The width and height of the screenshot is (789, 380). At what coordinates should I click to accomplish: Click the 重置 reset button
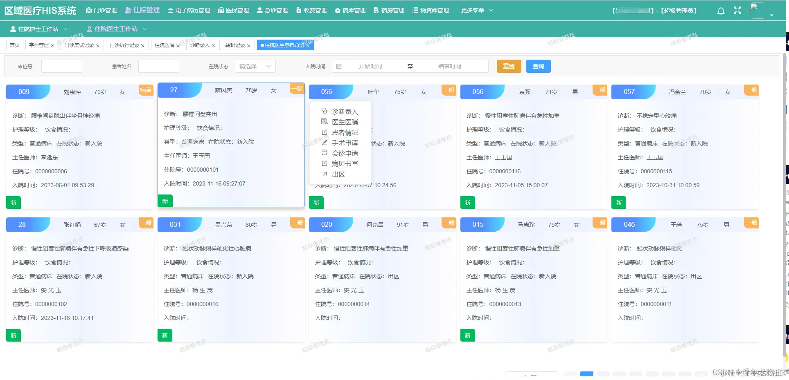click(x=509, y=66)
